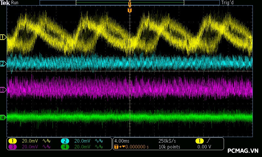262x157 pixels.
Task: Click the Tek logo
Action: point(5,3)
